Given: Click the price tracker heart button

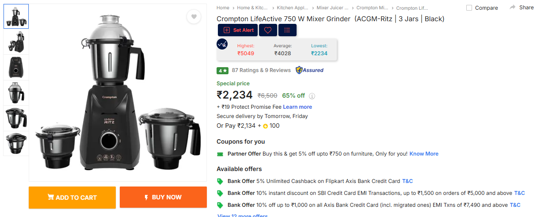Looking at the screenshot, I should 268,30.
